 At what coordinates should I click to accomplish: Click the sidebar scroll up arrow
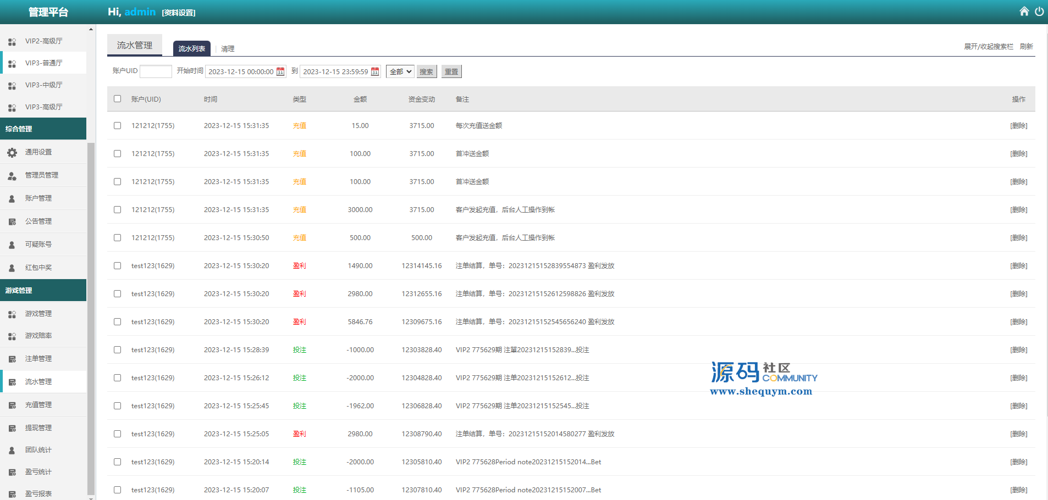coord(91,29)
